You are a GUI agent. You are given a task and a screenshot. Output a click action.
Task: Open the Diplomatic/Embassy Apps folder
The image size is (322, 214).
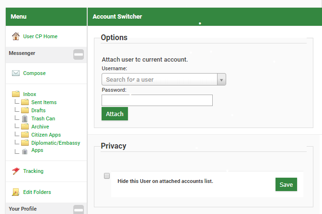56,143
